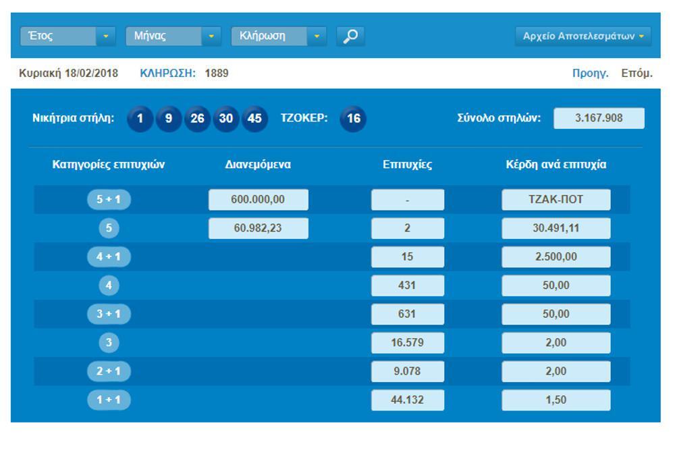Go to previous draw via Προηγ.

tap(591, 74)
